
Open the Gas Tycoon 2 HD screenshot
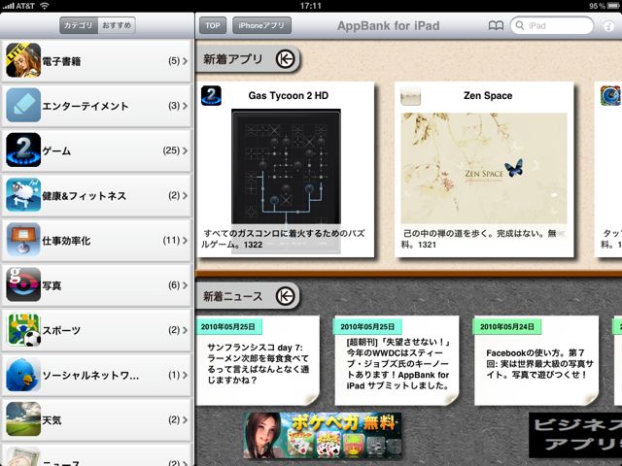286,167
